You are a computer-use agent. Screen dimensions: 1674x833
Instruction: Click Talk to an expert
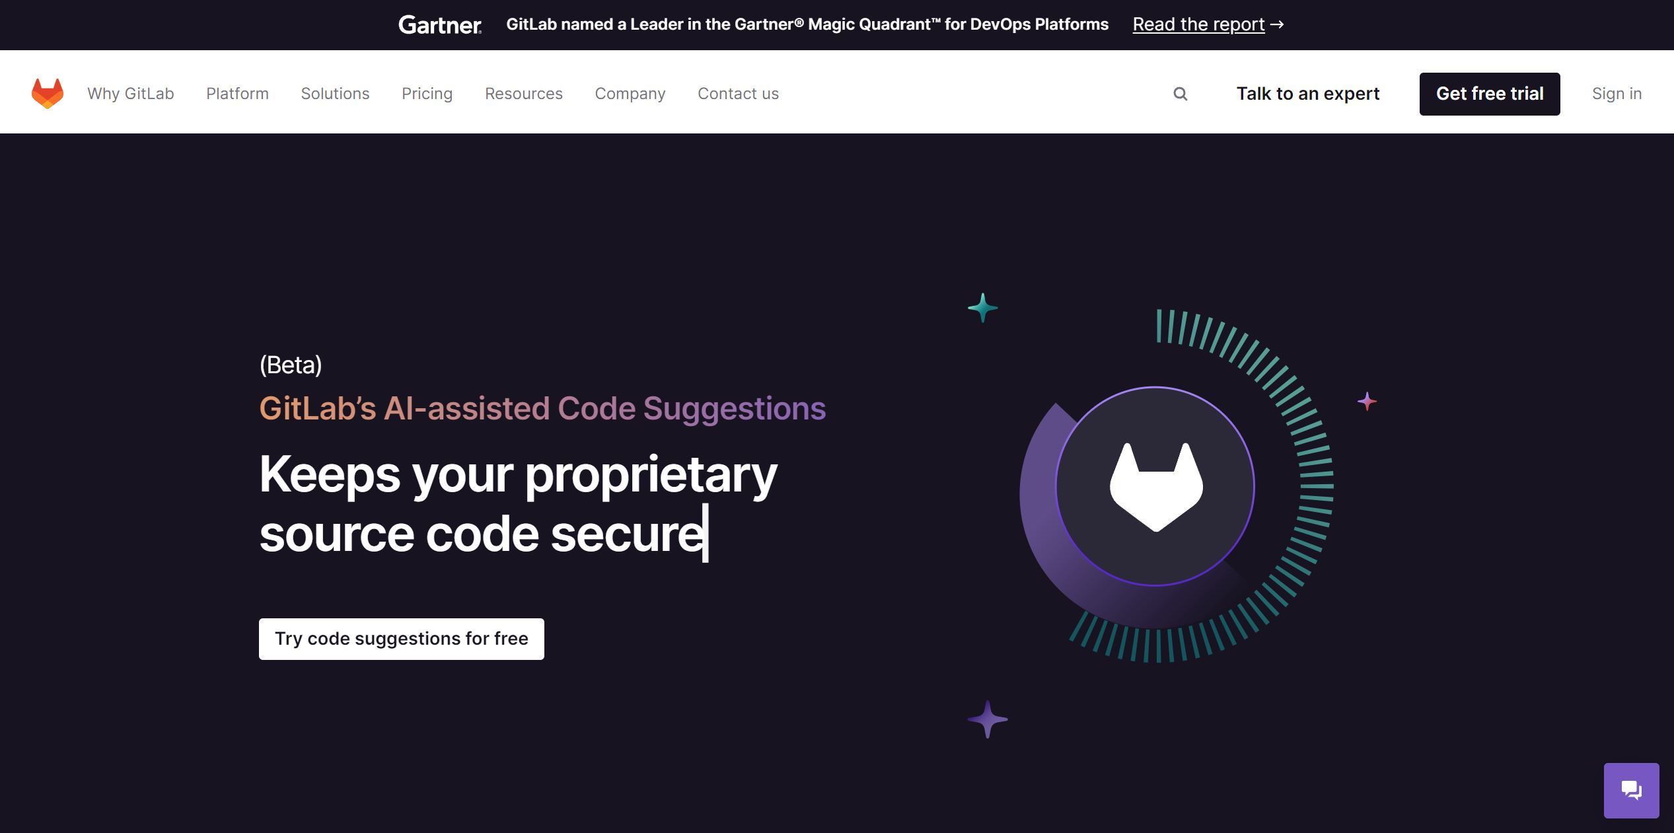1307,93
